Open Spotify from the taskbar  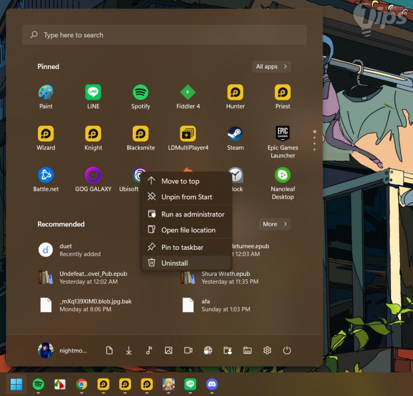[38, 384]
